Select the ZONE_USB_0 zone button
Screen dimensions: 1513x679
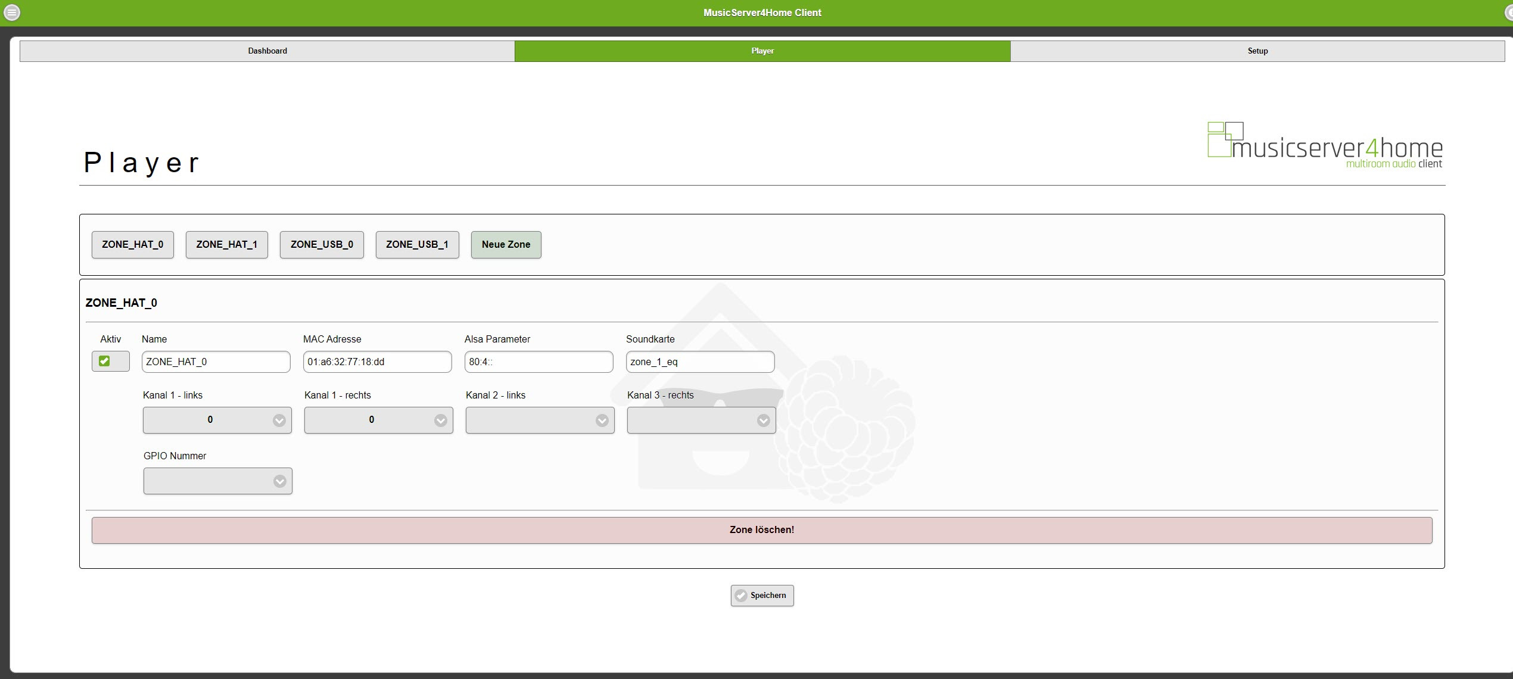point(322,245)
